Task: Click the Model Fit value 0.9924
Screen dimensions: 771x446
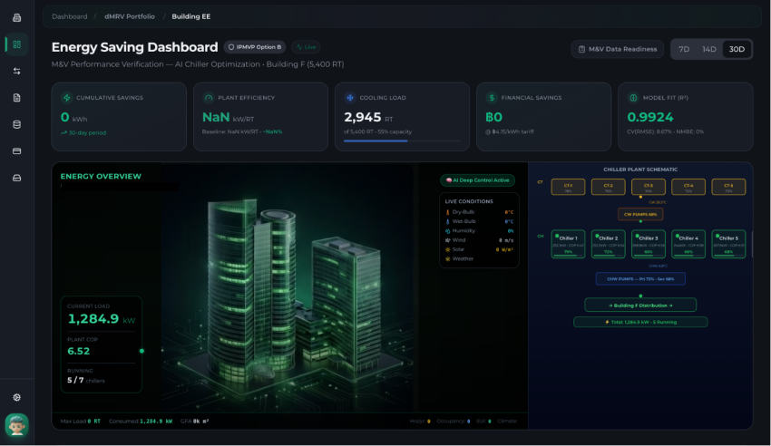Action: [x=650, y=118]
